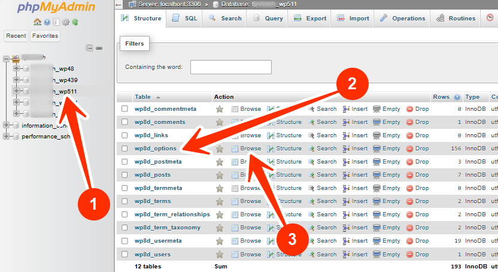The width and height of the screenshot is (498, 272).
Task: Expand the information_schema database node
Action: [6, 125]
